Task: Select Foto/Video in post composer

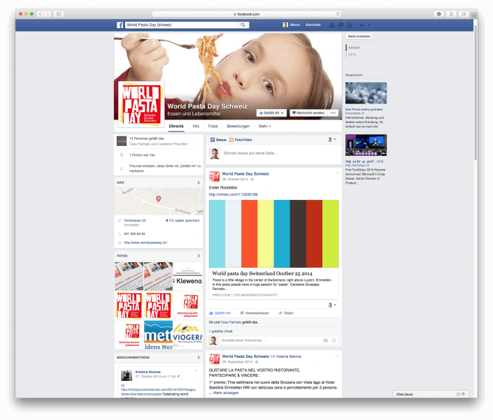Action: tap(241, 140)
